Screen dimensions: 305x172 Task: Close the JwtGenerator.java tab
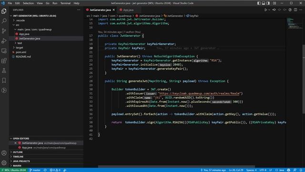coord(113,10)
